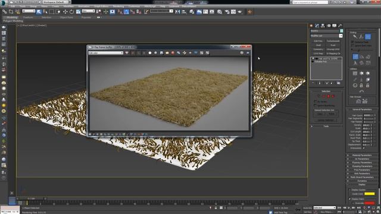Open the Graph Editors menu
The width and height of the screenshot is (381, 214).
tap(101, 7)
